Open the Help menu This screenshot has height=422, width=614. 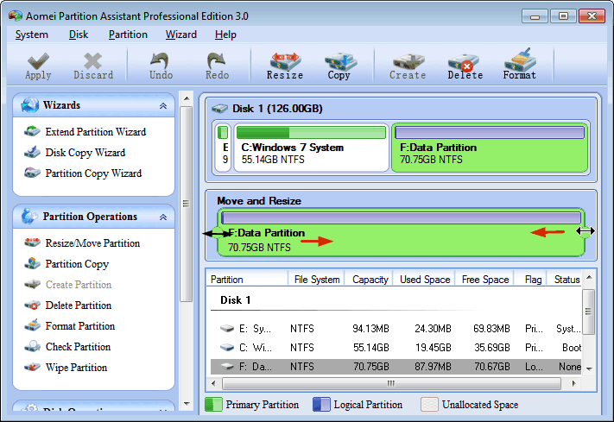point(225,35)
